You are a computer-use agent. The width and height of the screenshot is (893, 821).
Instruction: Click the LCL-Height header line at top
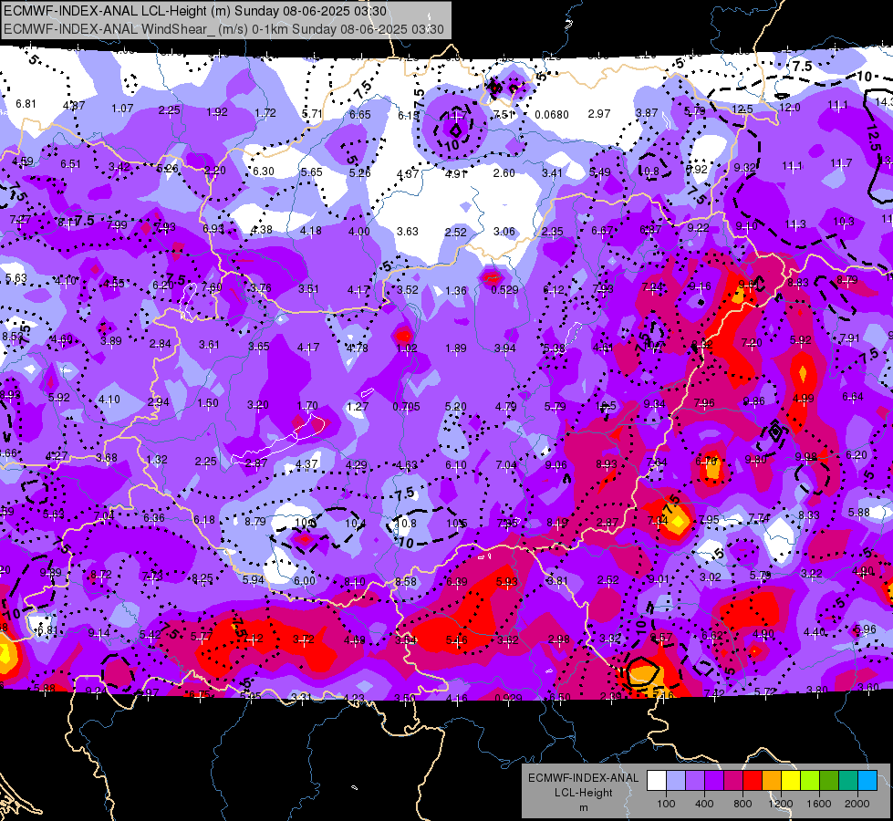(x=195, y=11)
